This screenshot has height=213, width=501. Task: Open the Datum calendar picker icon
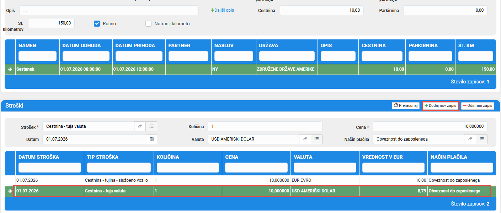(151, 139)
